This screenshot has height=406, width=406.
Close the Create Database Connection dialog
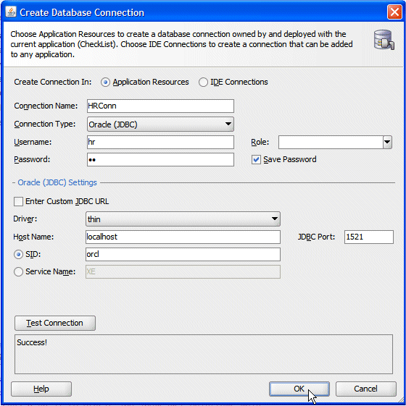[394, 12]
